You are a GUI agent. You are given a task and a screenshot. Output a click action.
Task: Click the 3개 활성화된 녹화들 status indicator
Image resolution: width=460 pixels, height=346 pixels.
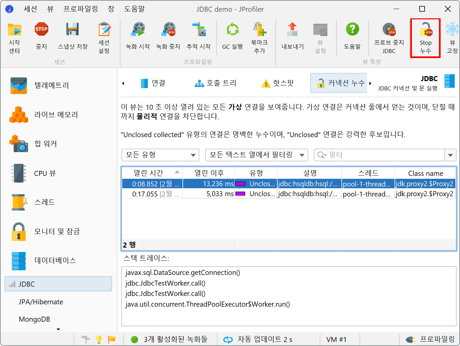tap(169, 339)
